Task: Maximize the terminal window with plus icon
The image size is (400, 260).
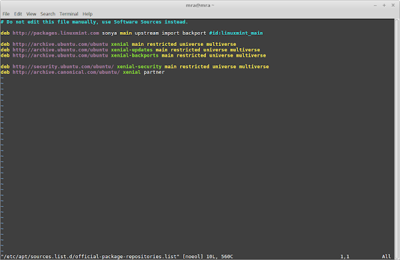Action: (384, 5)
